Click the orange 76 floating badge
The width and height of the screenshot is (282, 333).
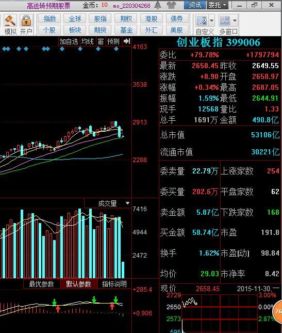tap(277, 311)
